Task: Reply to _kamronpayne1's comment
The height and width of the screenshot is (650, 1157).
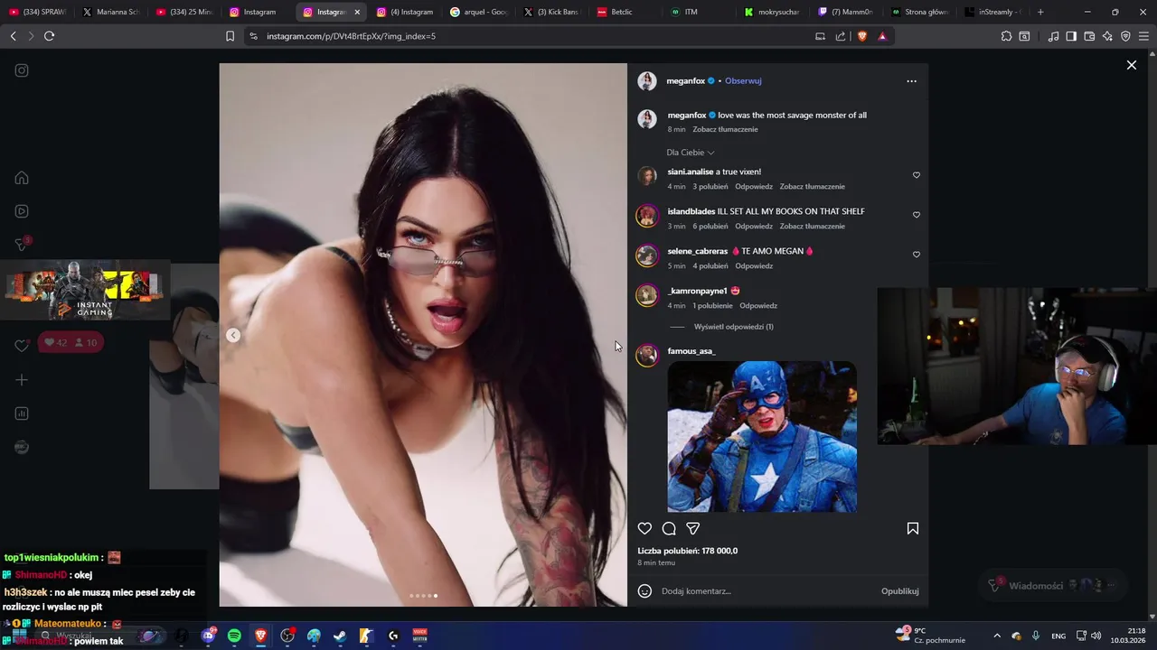Action: [758, 306]
